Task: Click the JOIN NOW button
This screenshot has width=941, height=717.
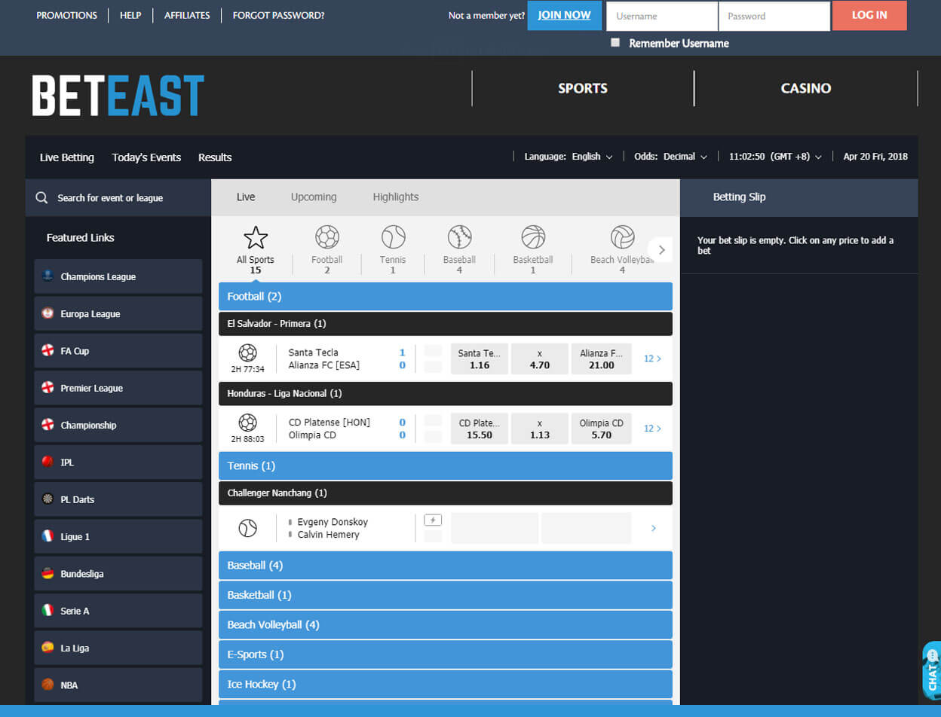Action: [x=565, y=15]
